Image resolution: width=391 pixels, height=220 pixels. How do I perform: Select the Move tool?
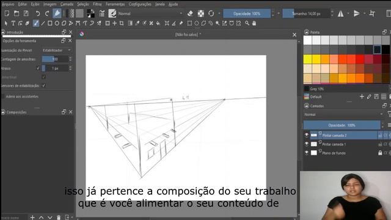click(114, 23)
